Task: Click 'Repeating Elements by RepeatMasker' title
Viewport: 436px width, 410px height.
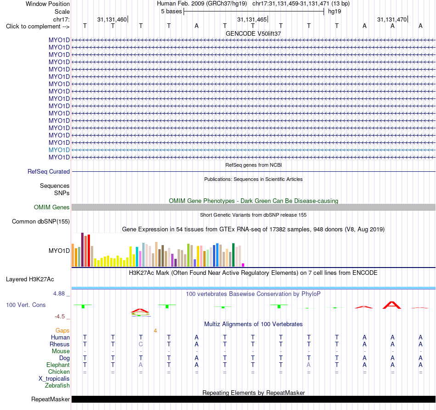Action: (253, 393)
